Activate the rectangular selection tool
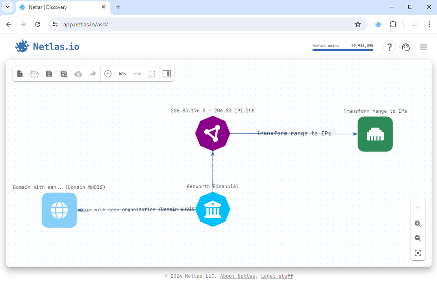This screenshot has width=437, height=285. 152,74
